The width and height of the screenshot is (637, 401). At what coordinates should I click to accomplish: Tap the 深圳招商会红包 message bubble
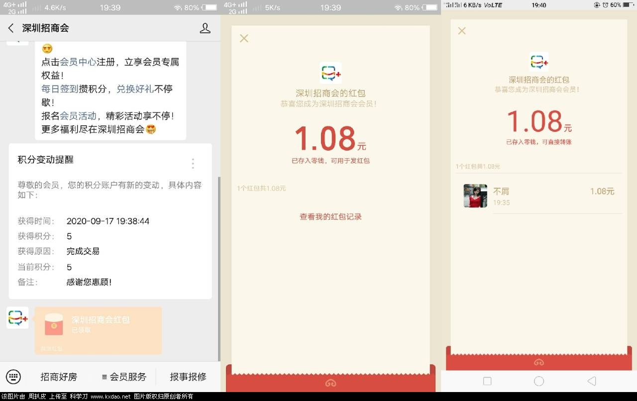pos(98,330)
